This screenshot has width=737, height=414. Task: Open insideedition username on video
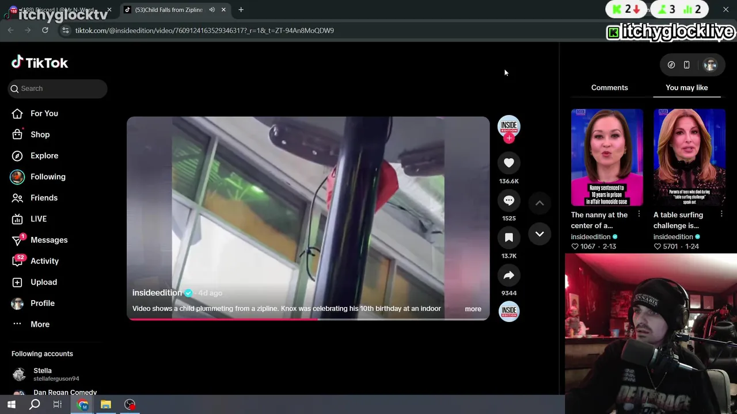[x=157, y=293]
